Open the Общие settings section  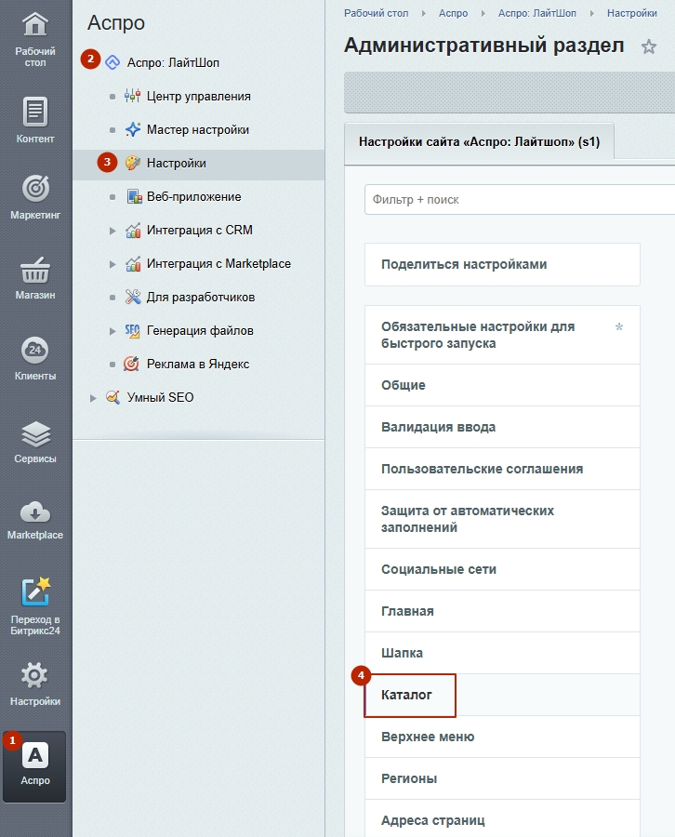click(404, 385)
